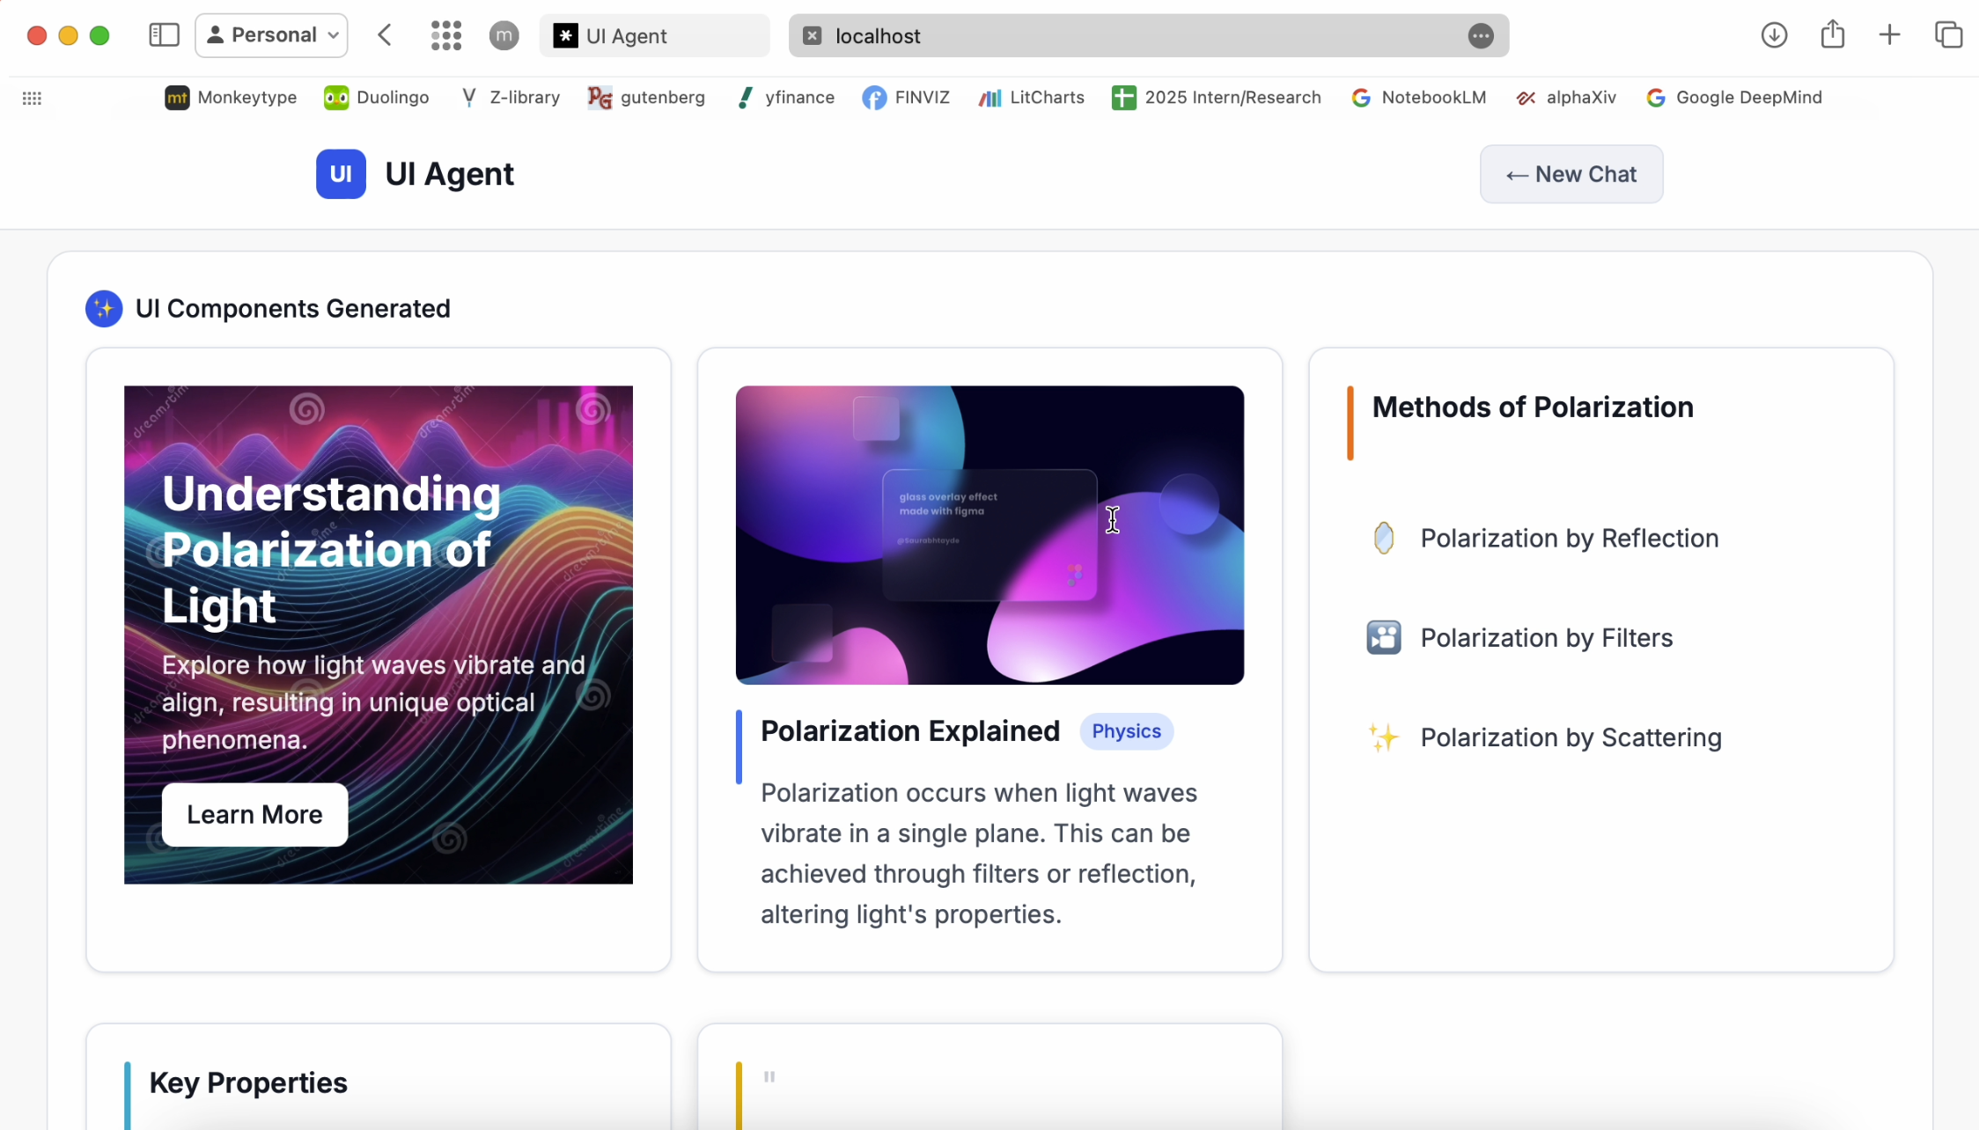Click the glass overlay thumbnail image
The height and width of the screenshot is (1130, 1979).
(989, 534)
